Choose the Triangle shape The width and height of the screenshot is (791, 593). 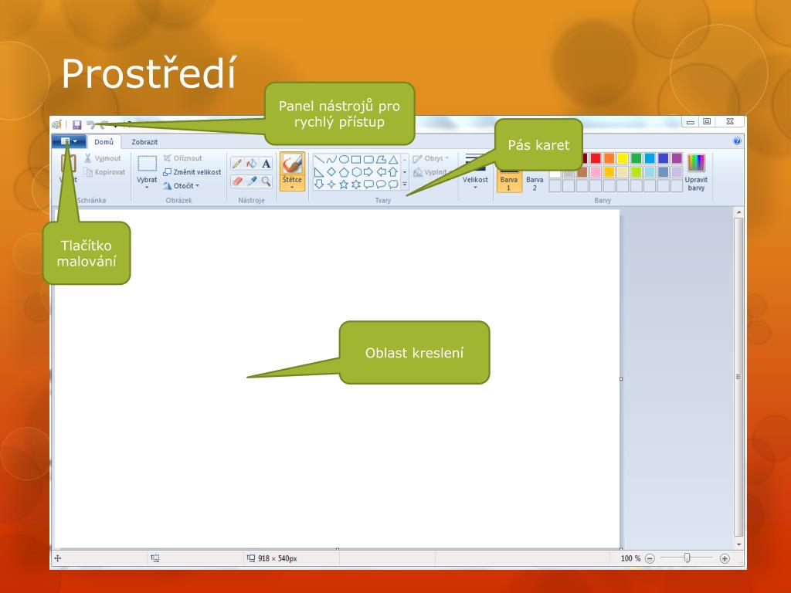pyautogui.click(x=393, y=160)
